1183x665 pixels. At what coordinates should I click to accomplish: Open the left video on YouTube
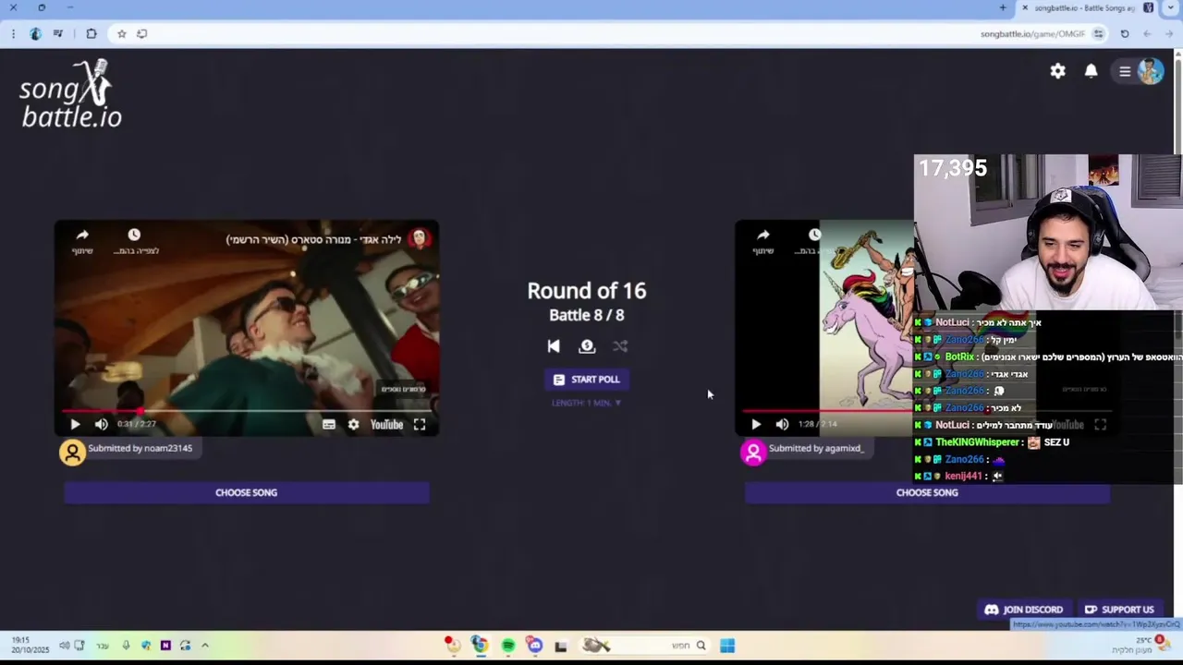386,425
